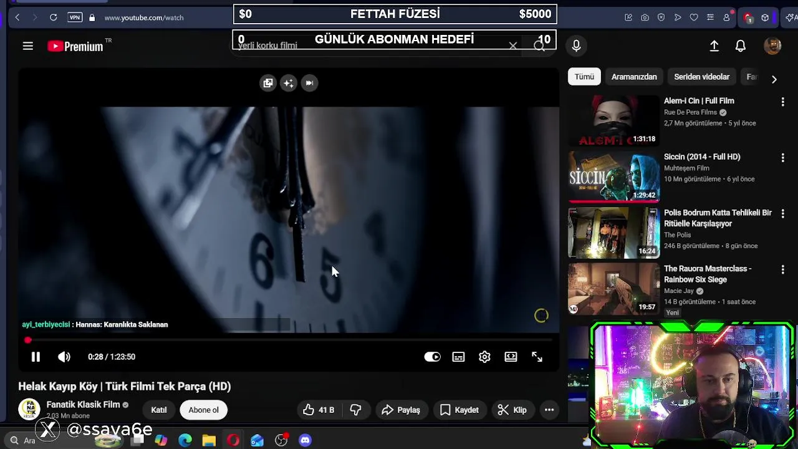Open Fanatik Klasik Film channel avatar
798x449 pixels.
(29, 410)
